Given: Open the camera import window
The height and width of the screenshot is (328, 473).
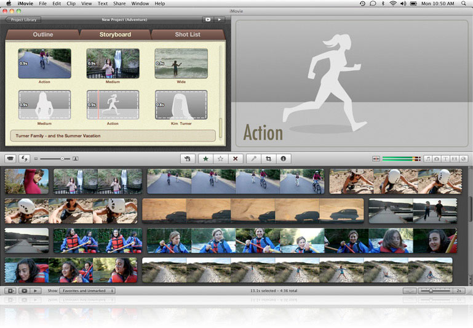Looking at the screenshot, I should pos(10,159).
